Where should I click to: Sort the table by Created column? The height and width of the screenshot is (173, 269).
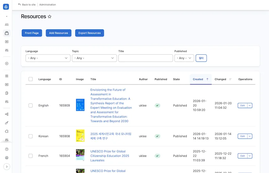tap(198, 79)
